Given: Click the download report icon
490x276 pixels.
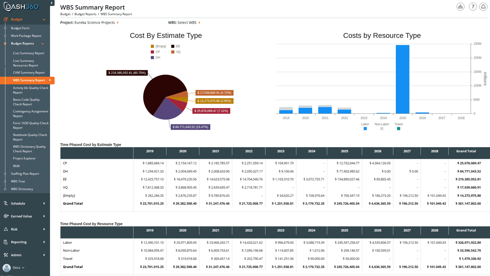Looking at the screenshot, I should coord(461,7).
